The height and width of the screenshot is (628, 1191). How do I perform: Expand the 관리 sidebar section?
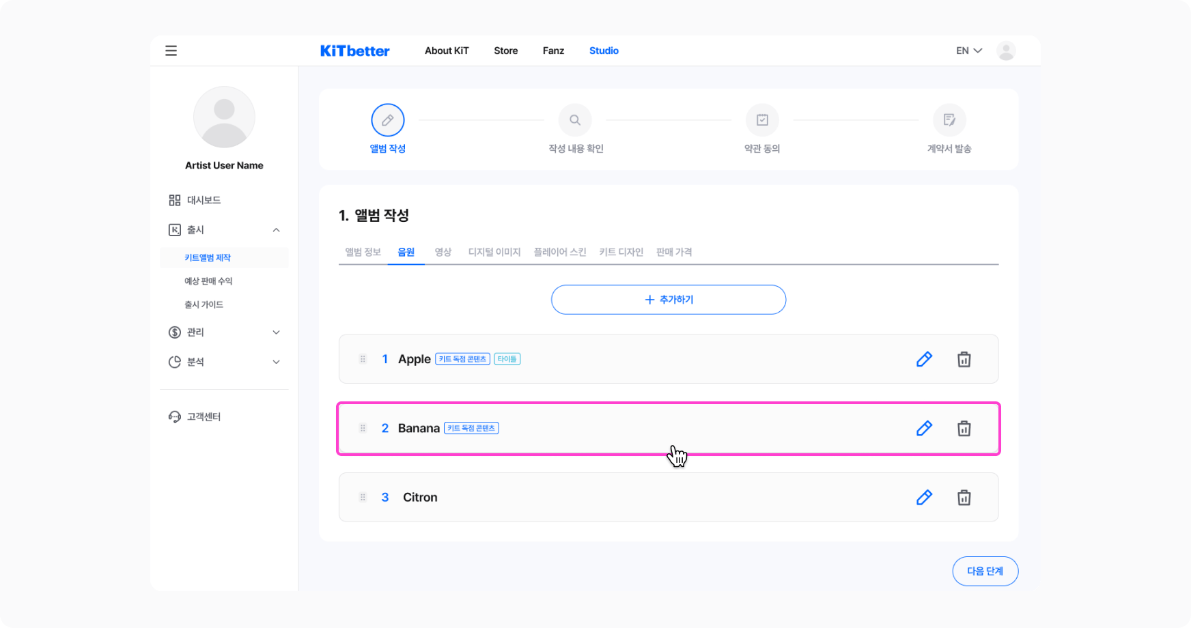(x=276, y=332)
